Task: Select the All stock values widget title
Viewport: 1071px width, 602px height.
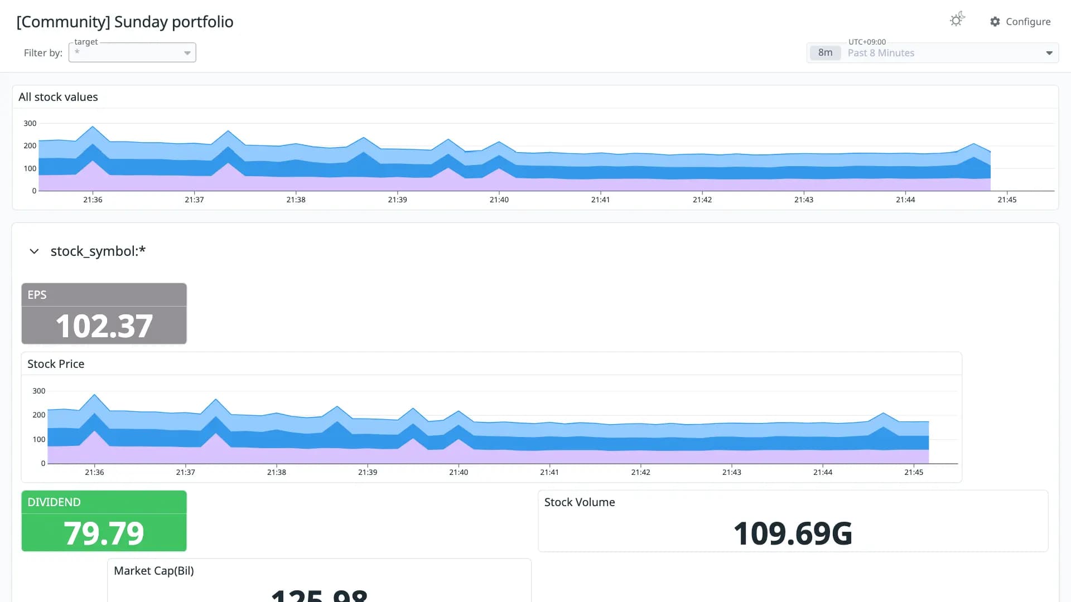Action: (x=58, y=97)
